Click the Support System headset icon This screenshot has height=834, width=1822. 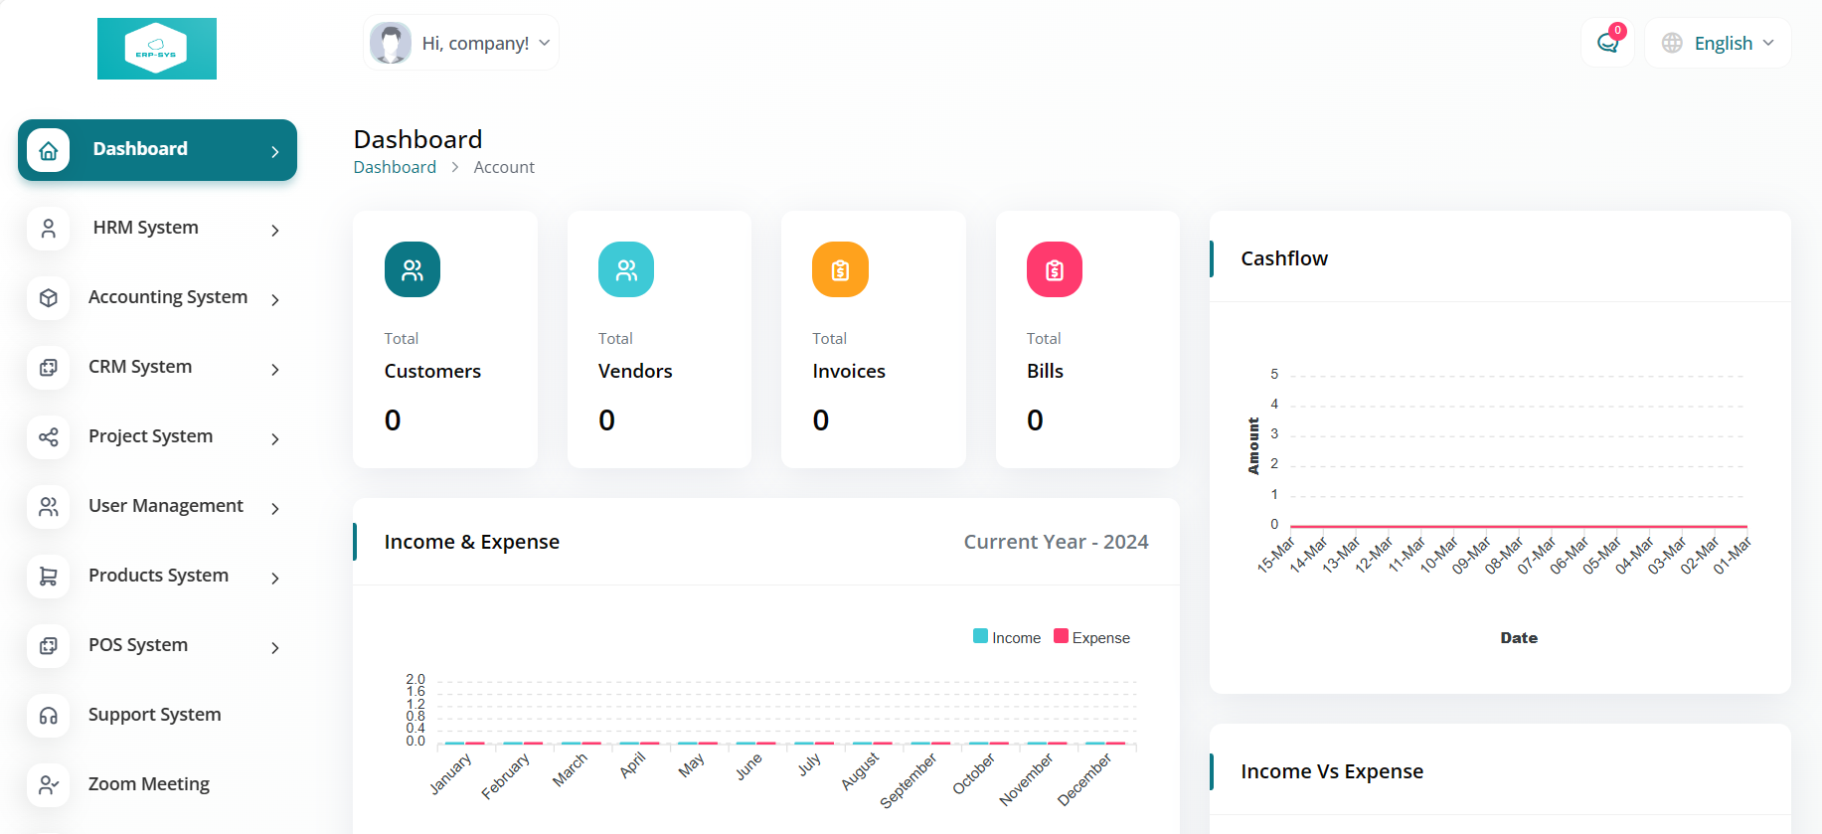[49, 715]
